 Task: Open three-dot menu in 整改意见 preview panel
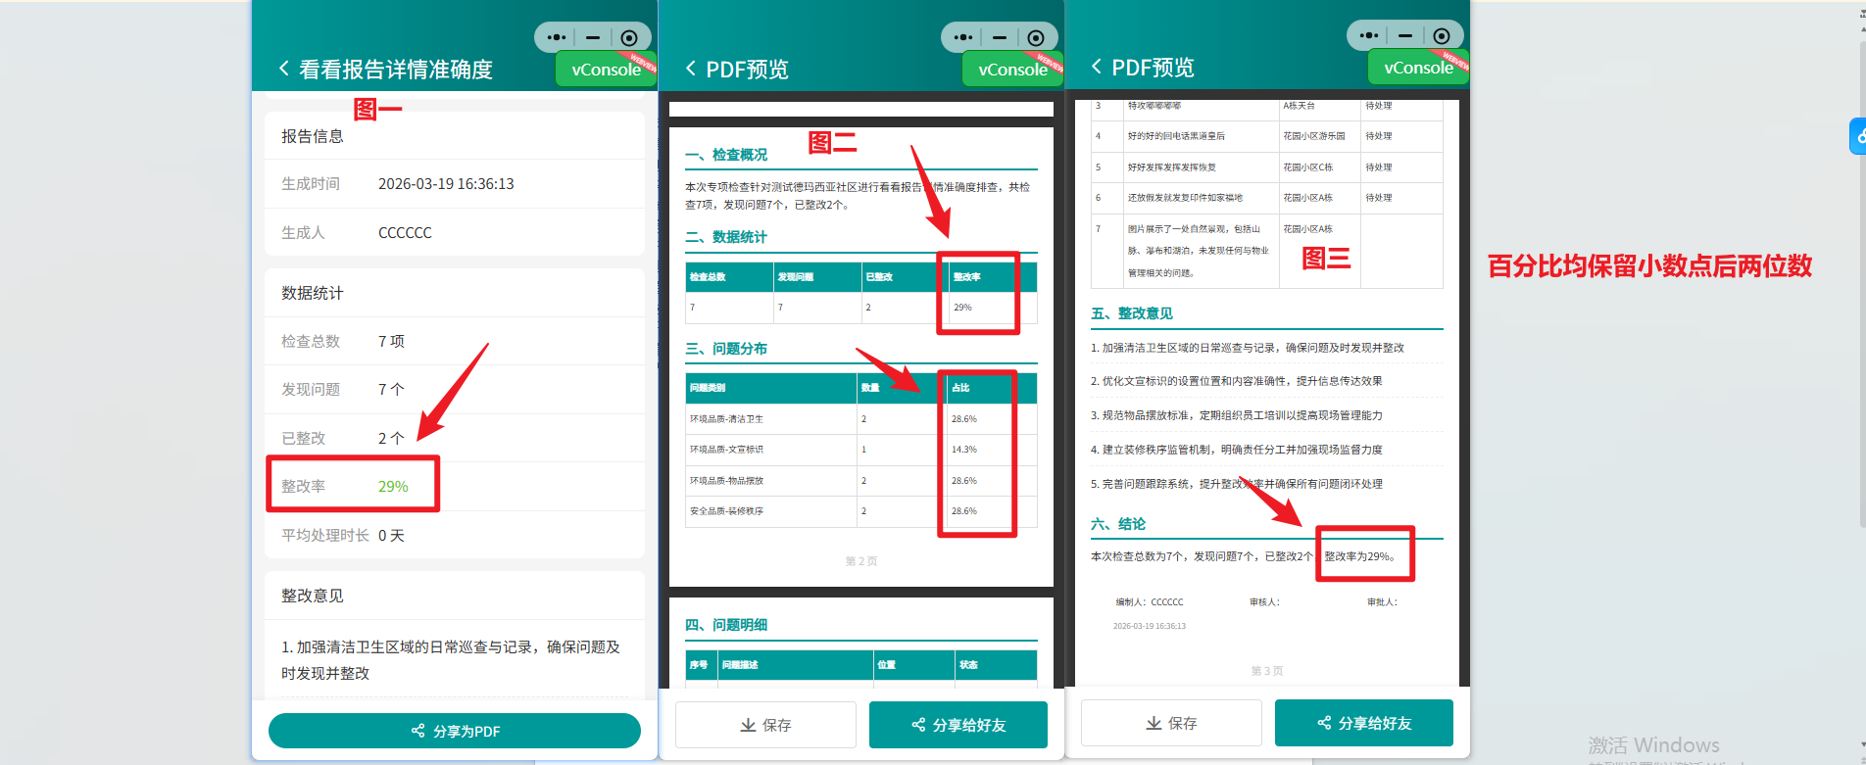pyautogui.click(x=1369, y=35)
